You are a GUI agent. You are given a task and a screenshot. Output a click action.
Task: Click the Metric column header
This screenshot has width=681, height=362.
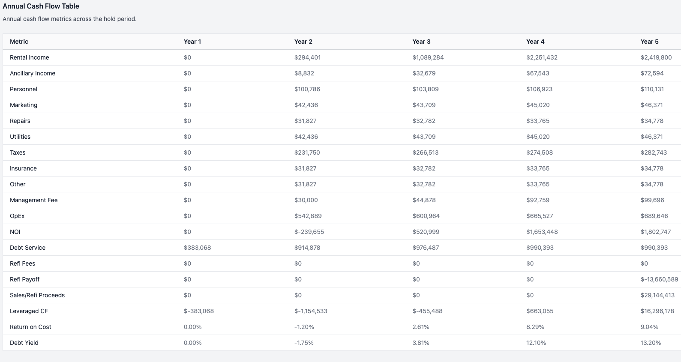19,42
